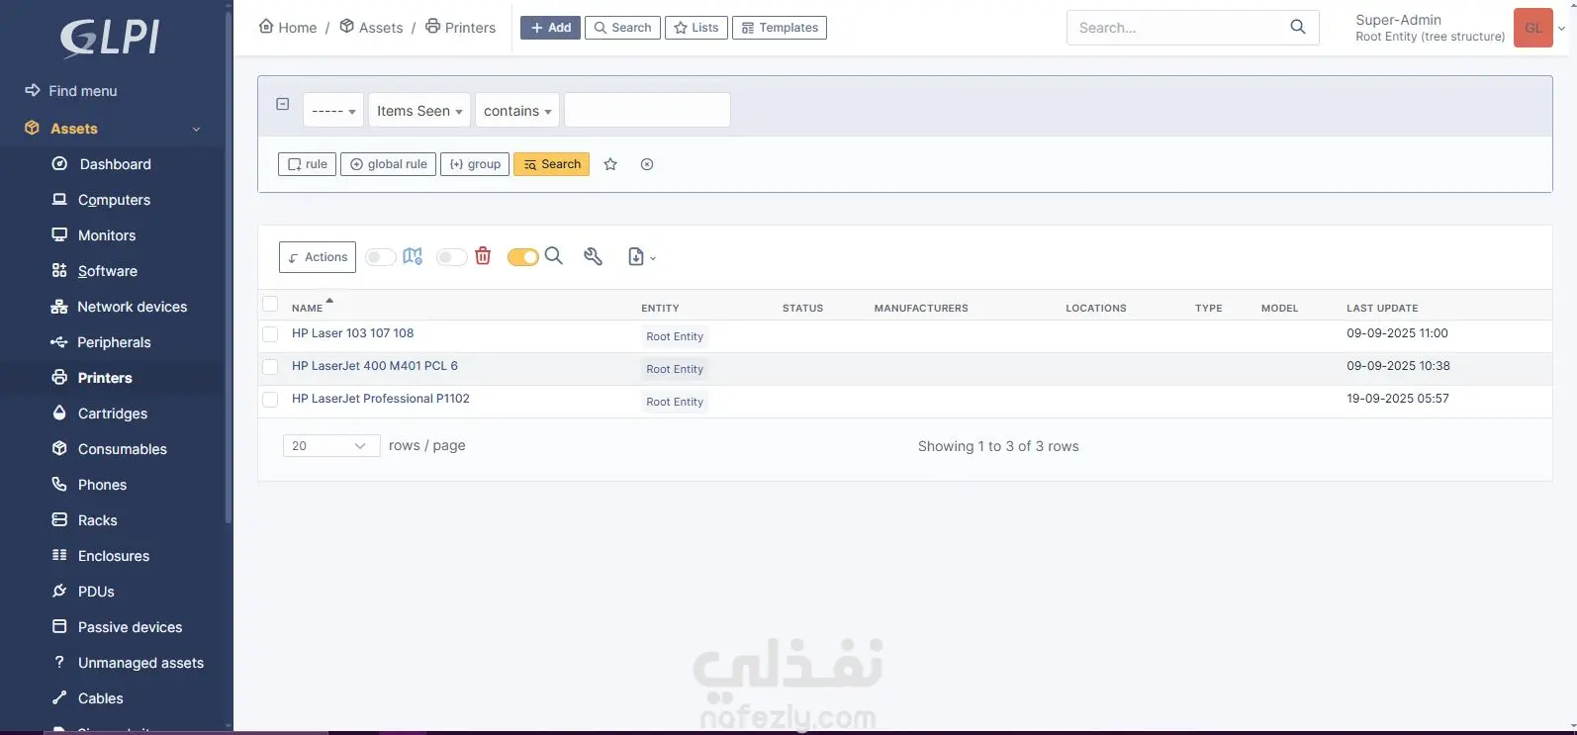Toggle the show-deleted-items switch by the trash bin
This screenshot has height=735, width=1577.
(452, 257)
